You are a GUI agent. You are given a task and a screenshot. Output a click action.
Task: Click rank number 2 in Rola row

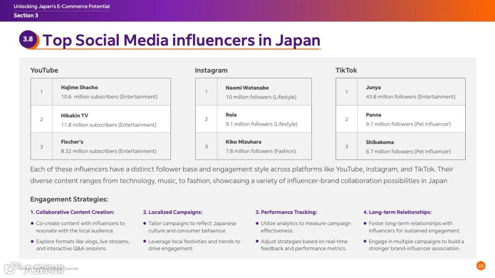click(x=206, y=119)
